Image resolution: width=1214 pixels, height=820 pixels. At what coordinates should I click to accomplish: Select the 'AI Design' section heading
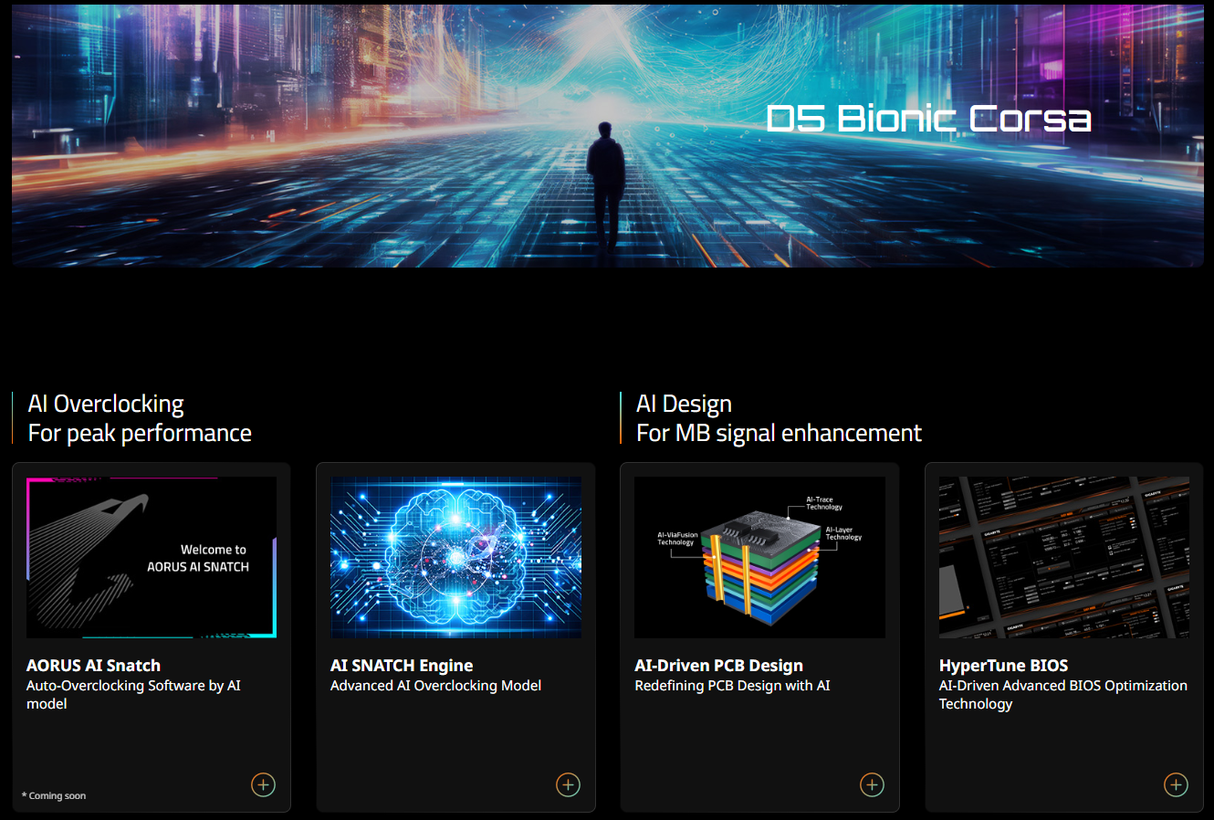coord(684,404)
